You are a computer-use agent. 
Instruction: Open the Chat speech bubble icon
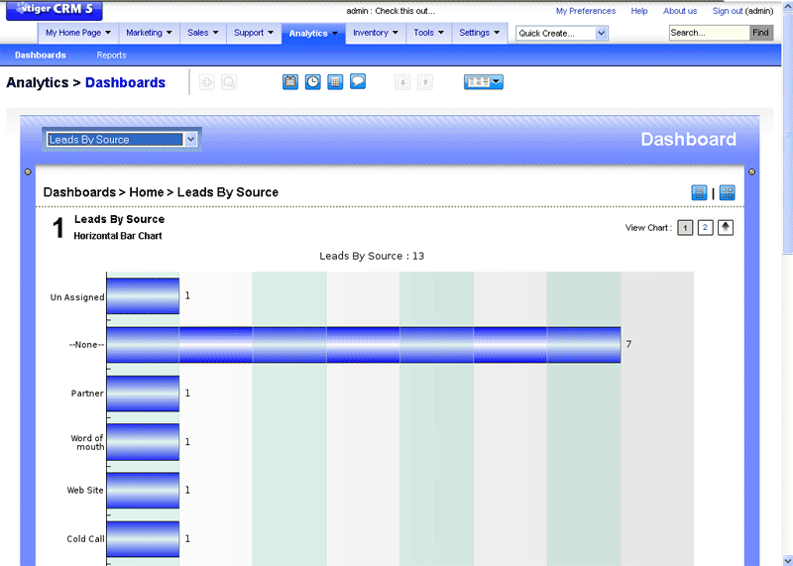coord(358,81)
